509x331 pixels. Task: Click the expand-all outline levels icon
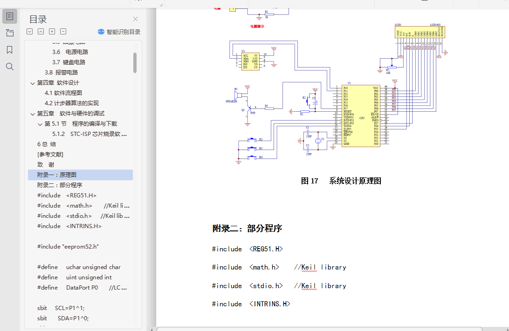click(x=29, y=32)
